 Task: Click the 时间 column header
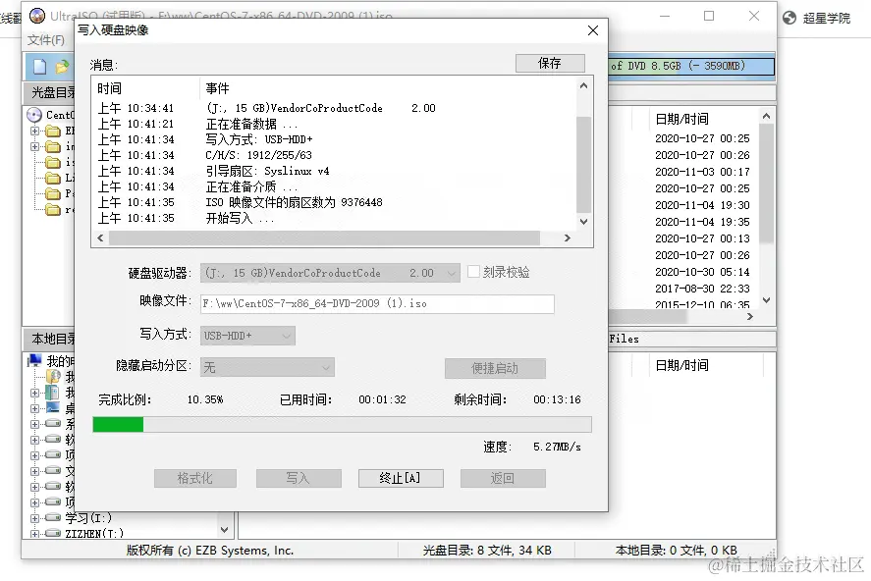pos(109,88)
